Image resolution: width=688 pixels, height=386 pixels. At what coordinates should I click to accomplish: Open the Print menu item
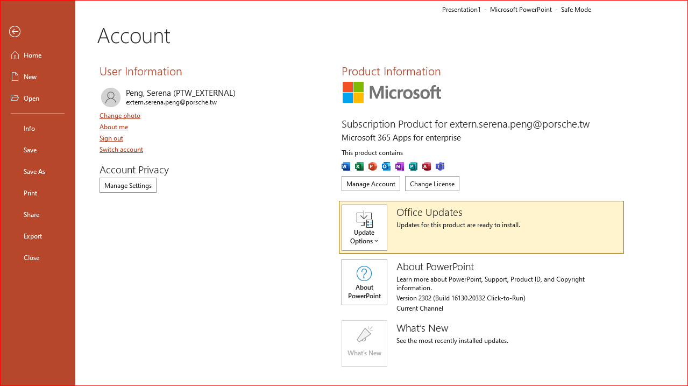click(x=31, y=193)
